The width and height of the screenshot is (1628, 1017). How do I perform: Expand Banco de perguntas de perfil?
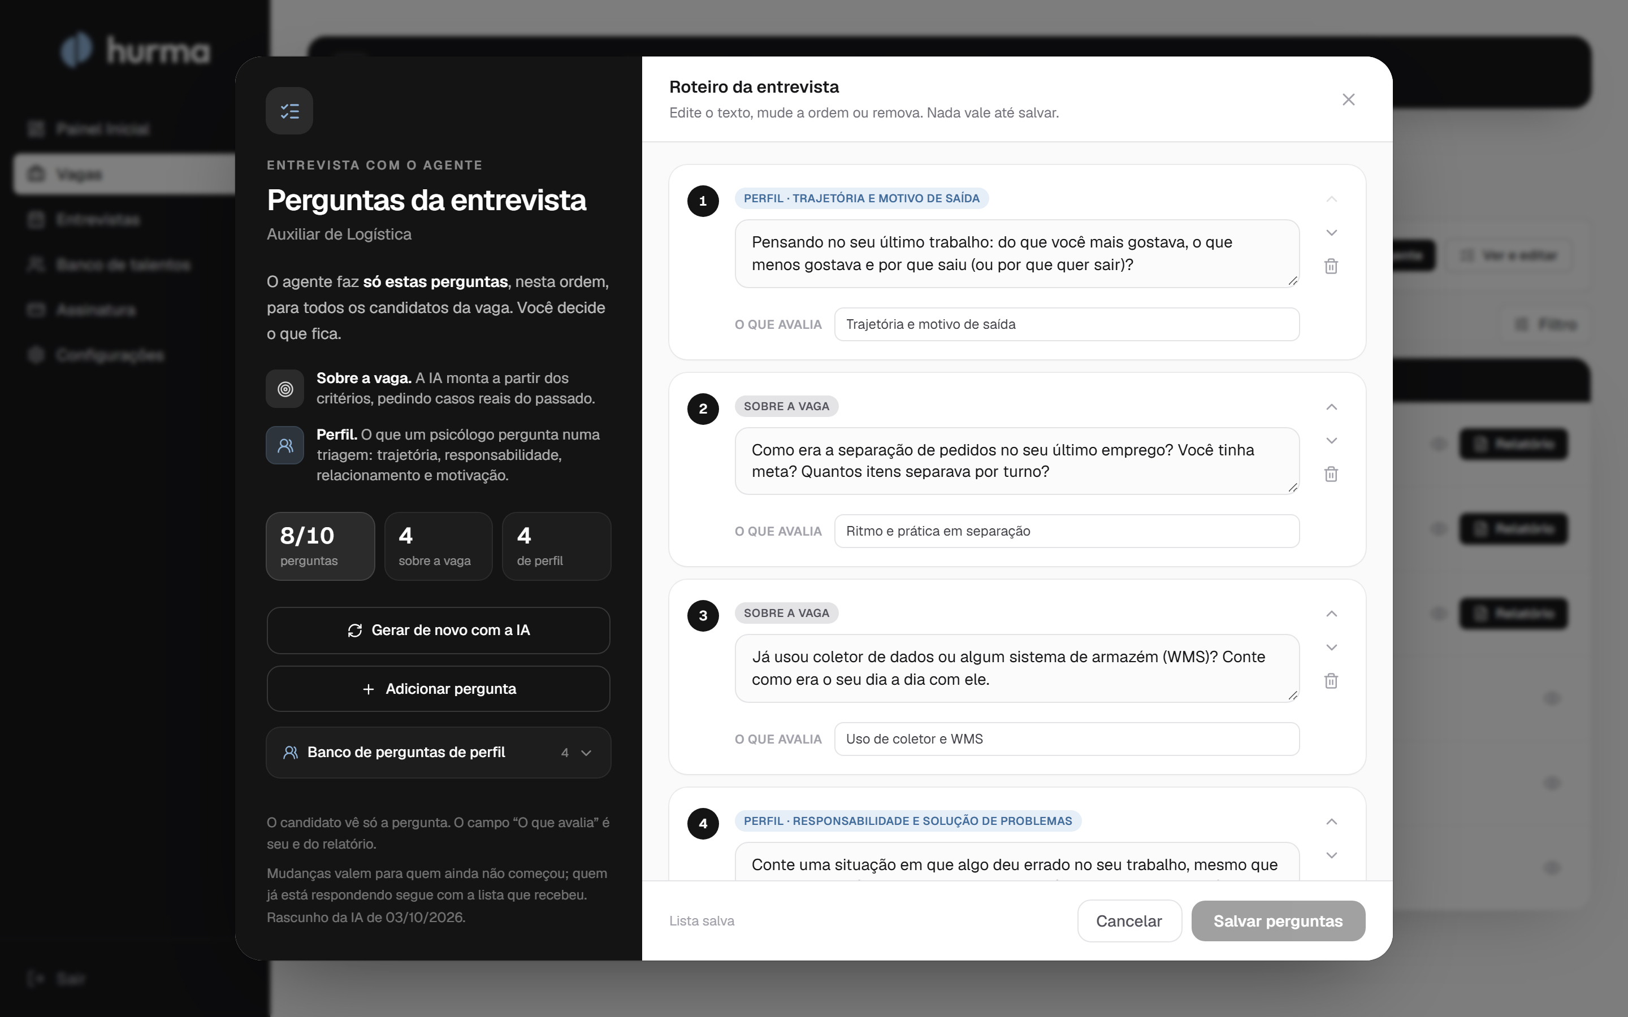pos(439,752)
